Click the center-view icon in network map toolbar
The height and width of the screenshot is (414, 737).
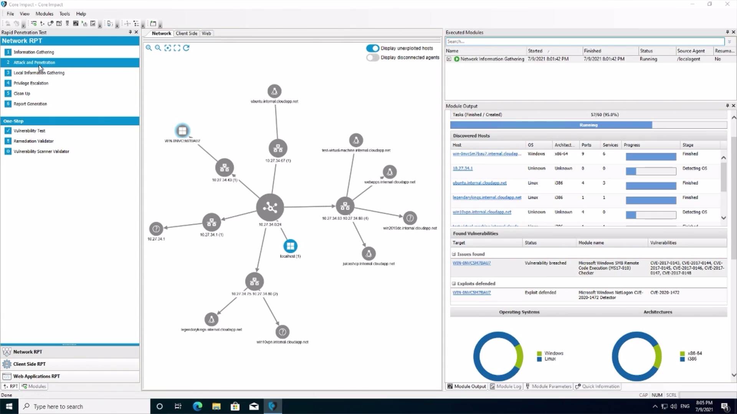point(168,48)
